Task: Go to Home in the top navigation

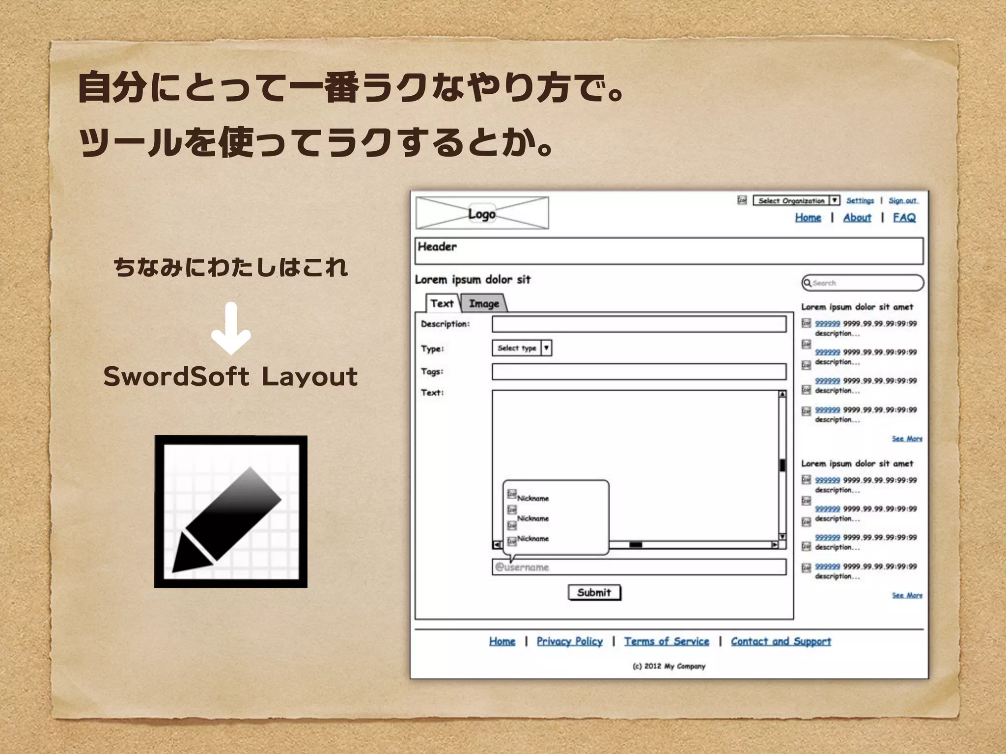Action: [x=808, y=217]
